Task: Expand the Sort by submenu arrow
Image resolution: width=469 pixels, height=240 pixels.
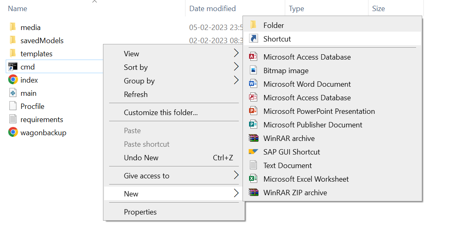Action: coord(236,67)
